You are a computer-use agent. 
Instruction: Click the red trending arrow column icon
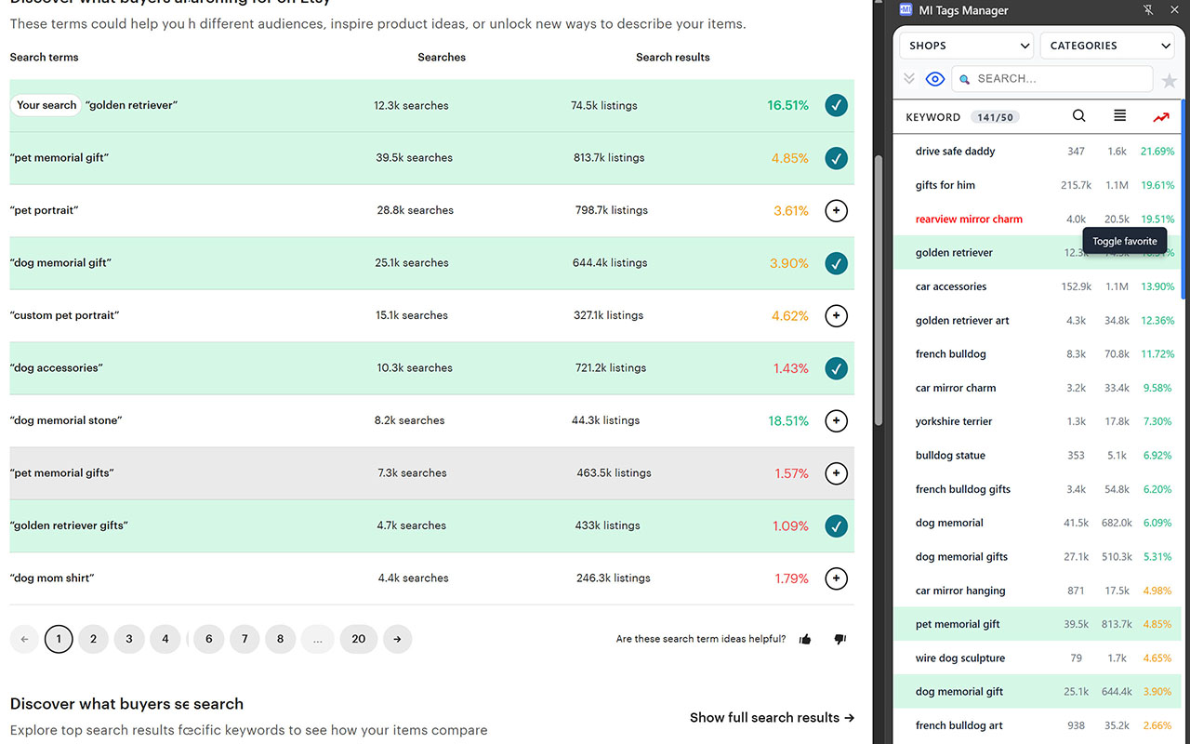click(1161, 117)
